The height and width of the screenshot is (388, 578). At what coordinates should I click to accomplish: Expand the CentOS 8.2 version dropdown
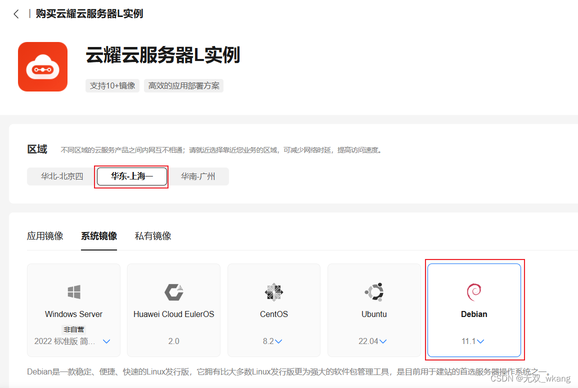[x=278, y=341]
